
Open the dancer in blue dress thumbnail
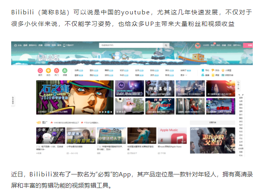click(x=142, y=135)
